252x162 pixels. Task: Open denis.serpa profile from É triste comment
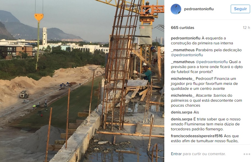coord(182,119)
